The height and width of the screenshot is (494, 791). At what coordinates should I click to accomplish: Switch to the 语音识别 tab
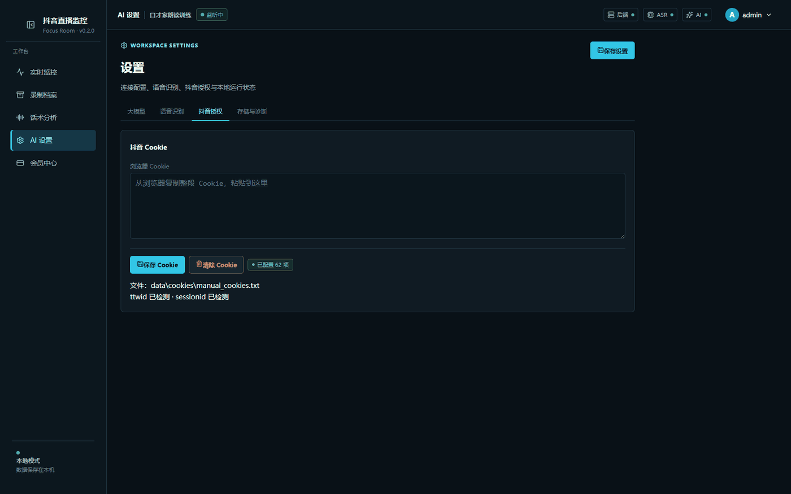coord(172,112)
